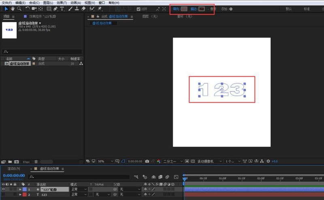Hide the "123" outline layer via eye toggle
The width and height of the screenshot is (324, 200).
click(x=4, y=189)
